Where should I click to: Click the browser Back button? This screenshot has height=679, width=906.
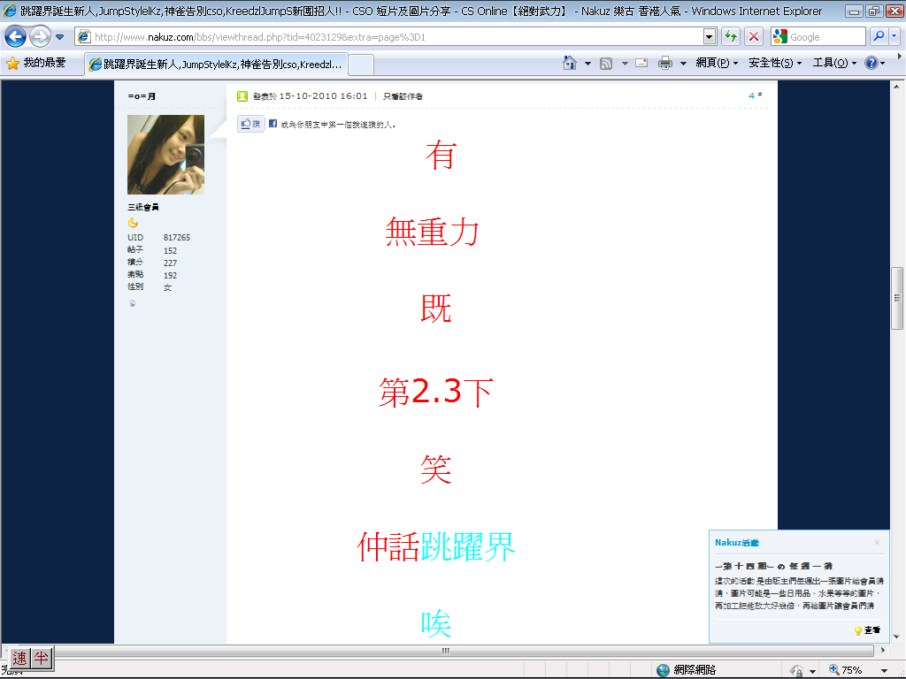[16, 37]
